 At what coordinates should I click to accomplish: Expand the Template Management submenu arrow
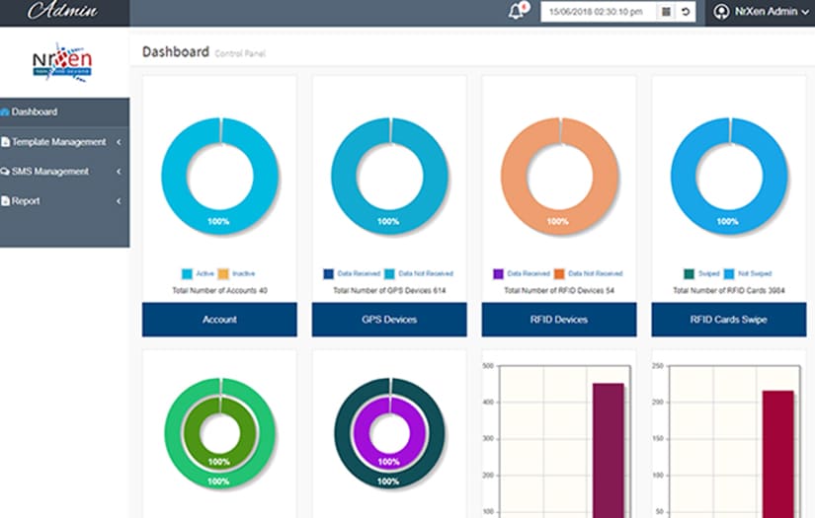[x=119, y=142]
